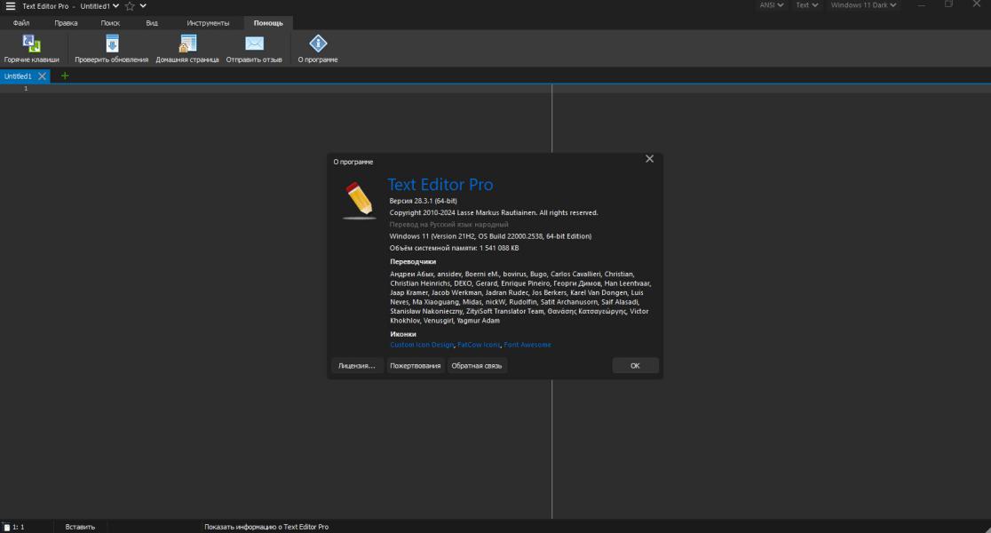
Task: Star the document as favorite
Action: pos(130,6)
